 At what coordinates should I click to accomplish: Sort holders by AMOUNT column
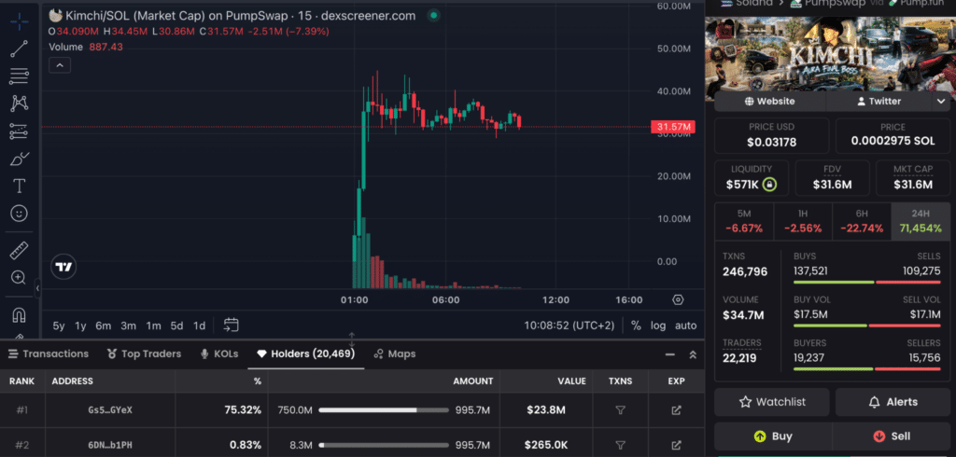pyautogui.click(x=472, y=381)
